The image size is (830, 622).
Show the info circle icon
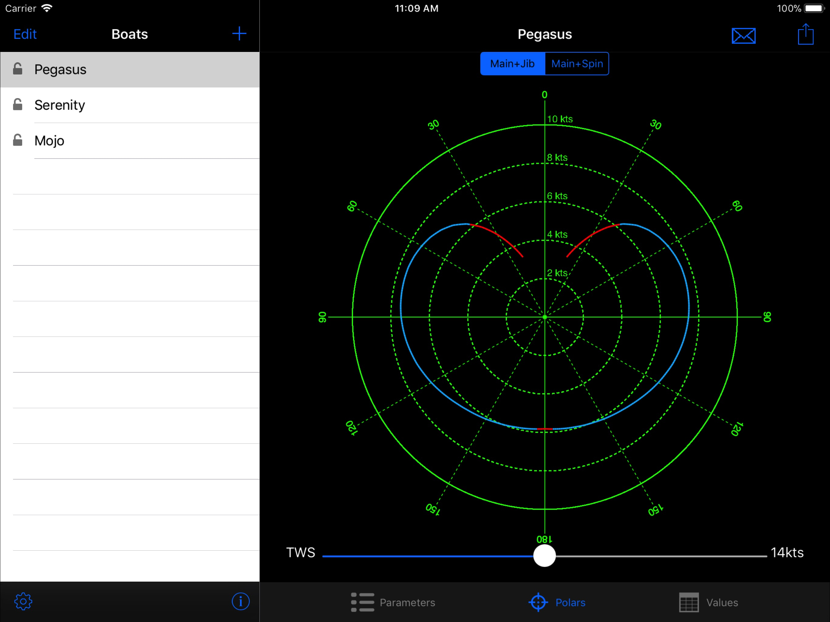[241, 601]
